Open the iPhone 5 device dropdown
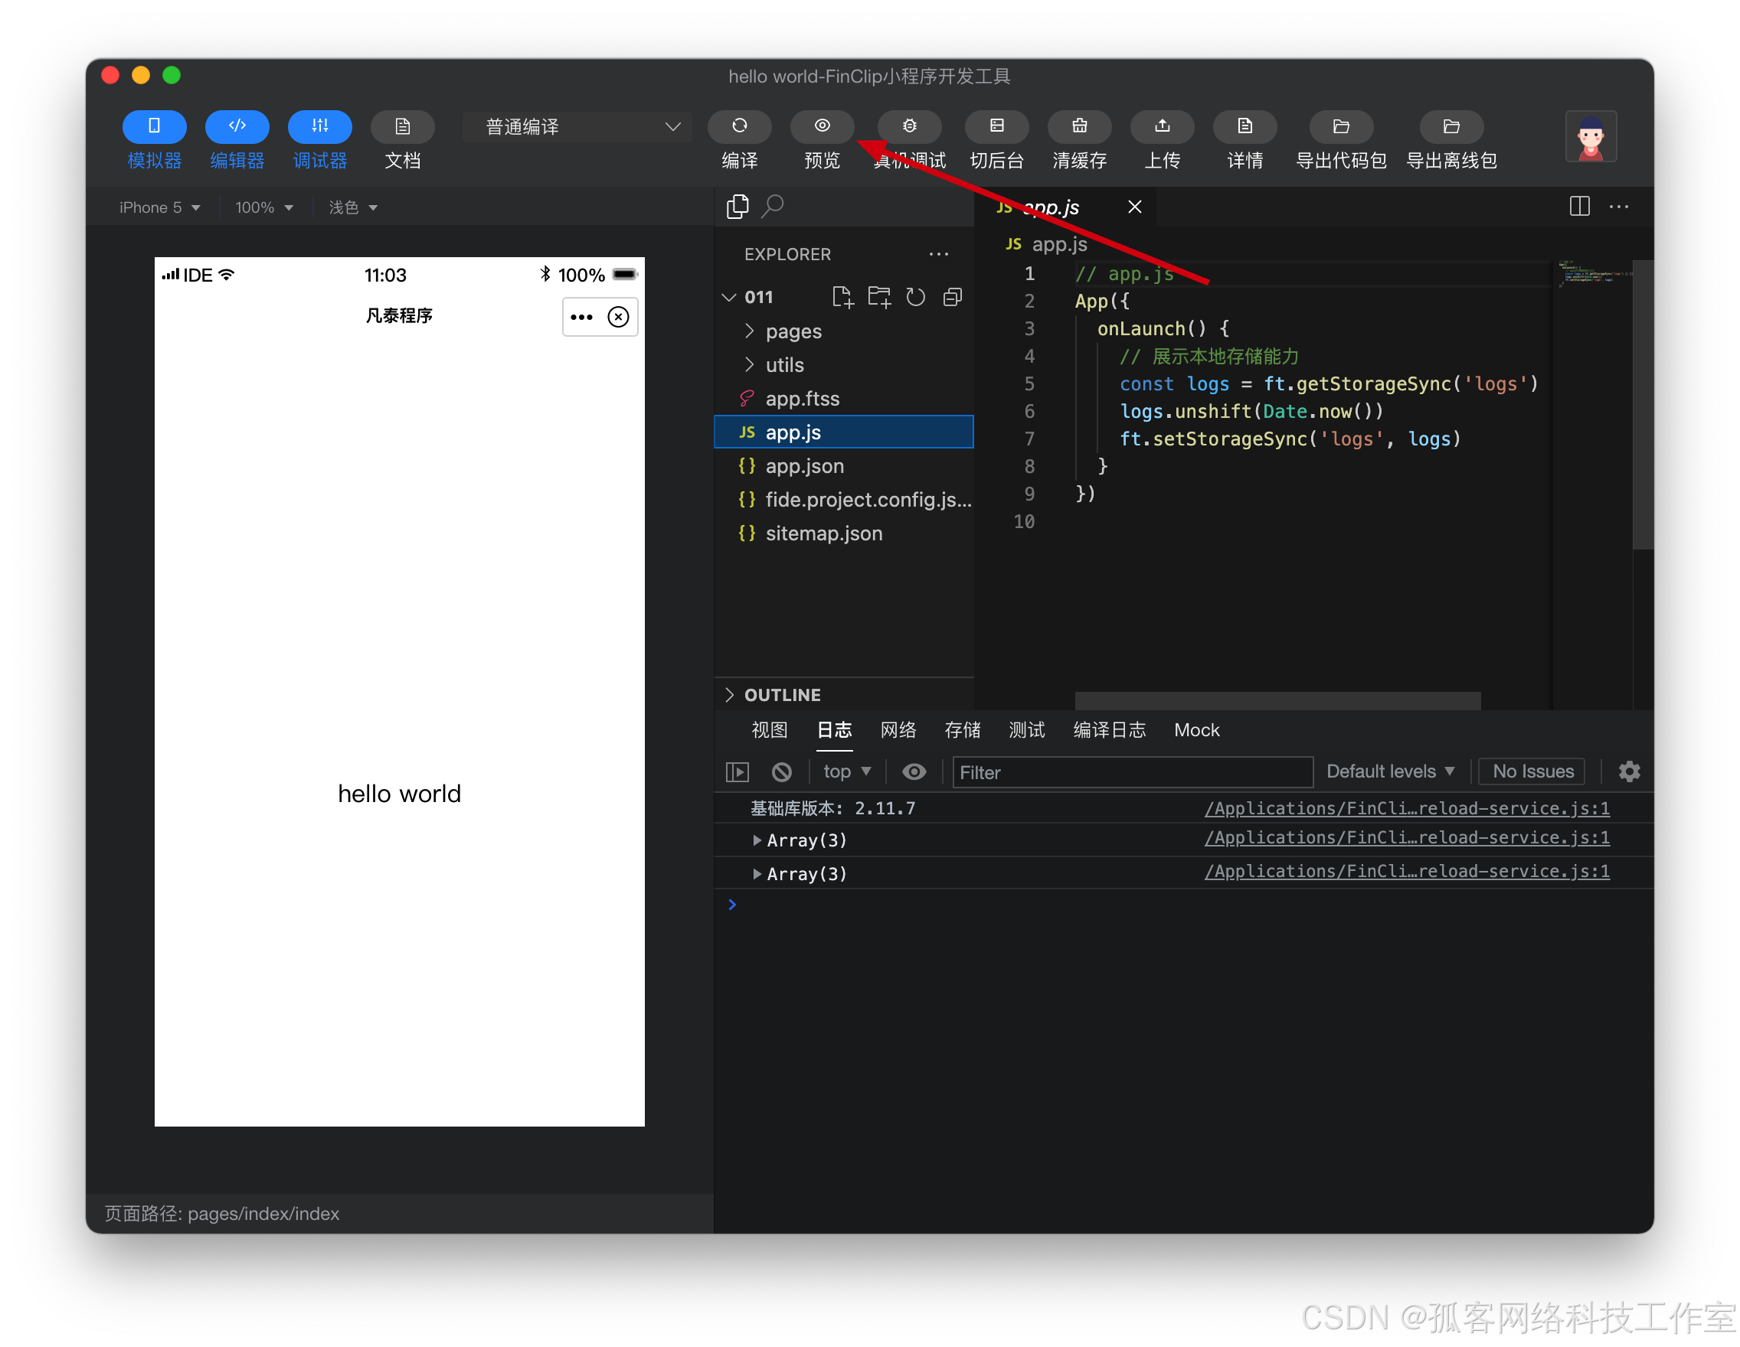Viewport: 1740px width, 1347px height. (159, 207)
